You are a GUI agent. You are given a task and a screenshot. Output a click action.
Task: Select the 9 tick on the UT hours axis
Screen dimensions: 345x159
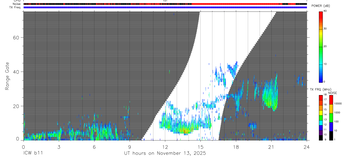coord(130,147)
